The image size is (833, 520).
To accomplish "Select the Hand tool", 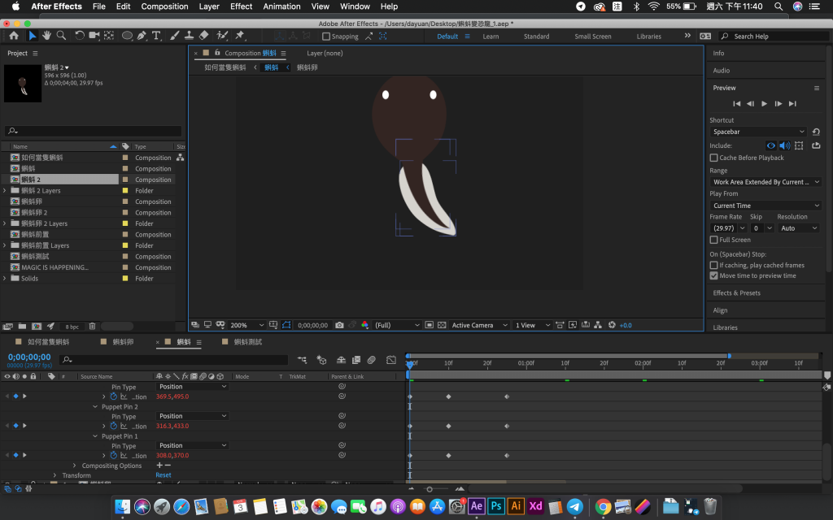I will pos(46,36).
